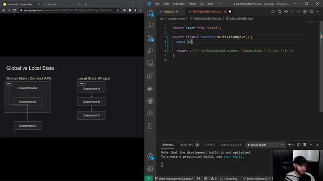This screenshot has width=323, height=181.
Task: Open the Extensions view
Action: click(150, 76)
